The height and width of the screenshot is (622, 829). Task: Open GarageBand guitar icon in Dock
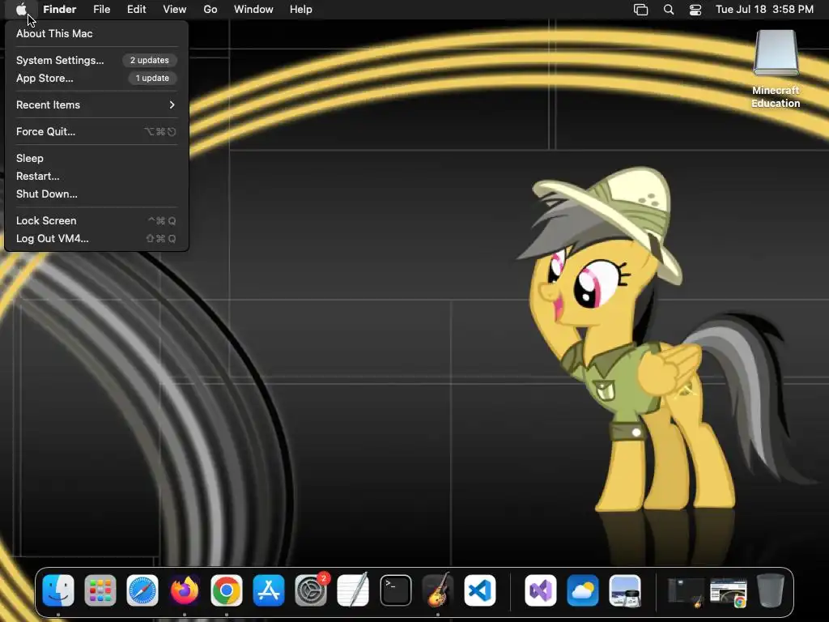point(438,590)
